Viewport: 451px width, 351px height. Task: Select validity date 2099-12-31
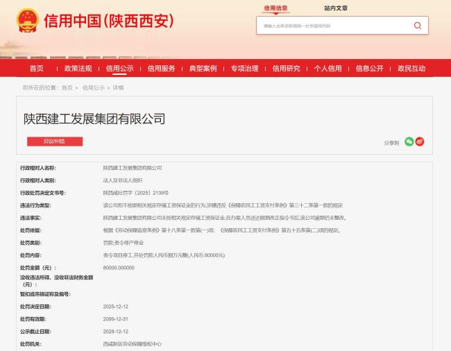116,319
